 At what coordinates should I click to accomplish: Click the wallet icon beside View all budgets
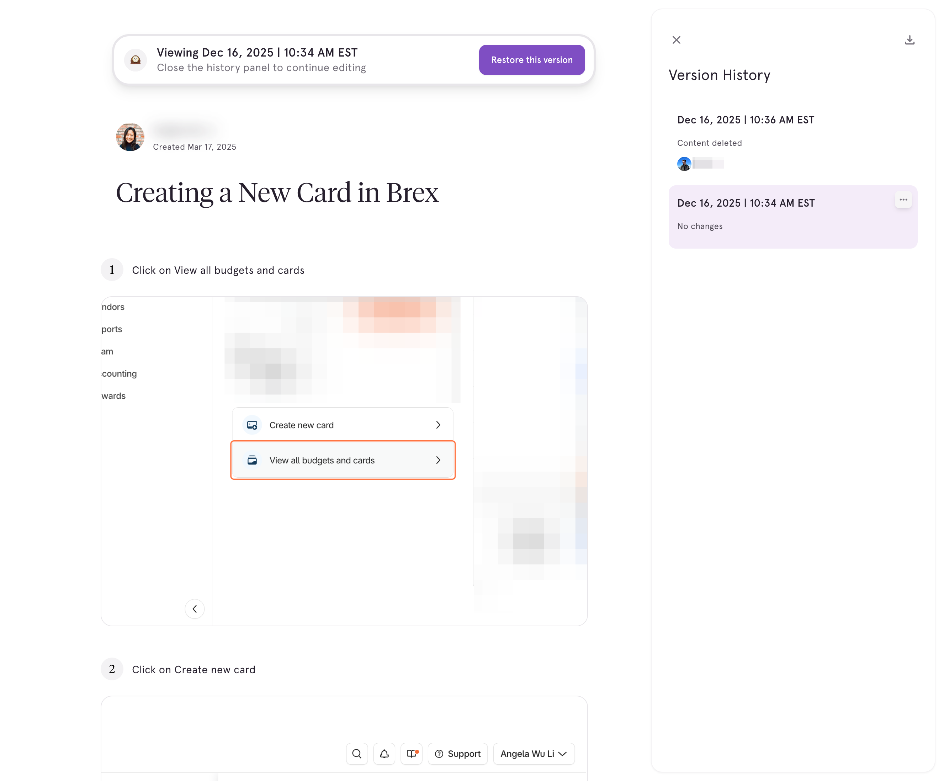click(252, 460)
